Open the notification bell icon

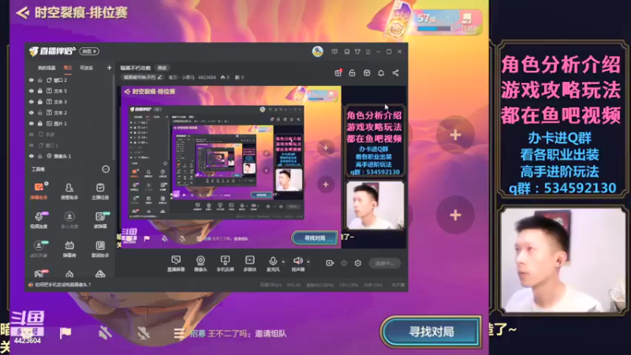[x=381, y=73]
